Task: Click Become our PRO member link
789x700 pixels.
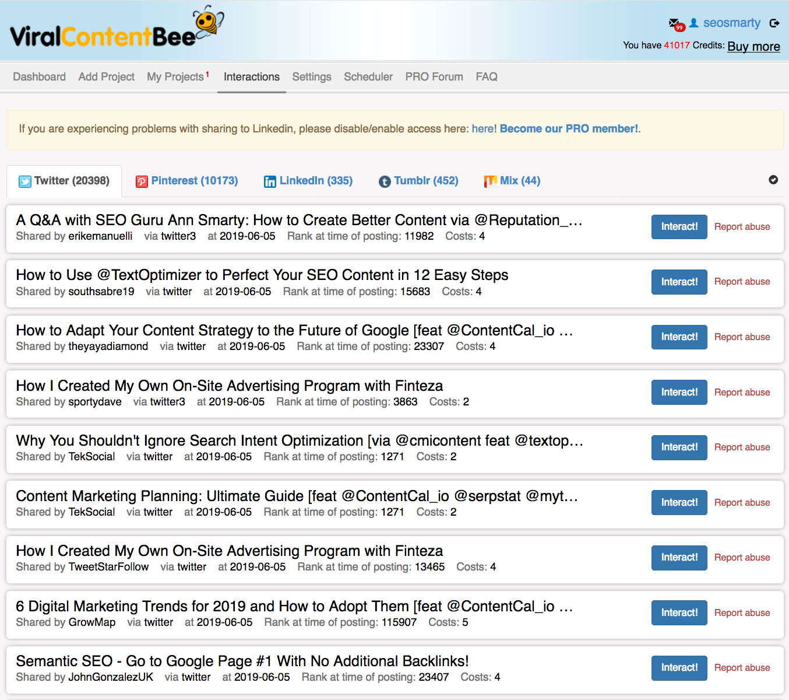Action: [569, 128]
